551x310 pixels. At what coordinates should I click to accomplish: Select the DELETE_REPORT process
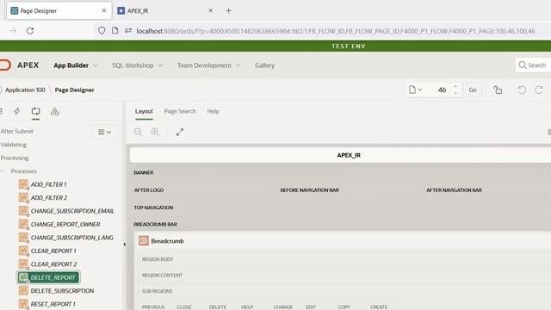point(48,277)
